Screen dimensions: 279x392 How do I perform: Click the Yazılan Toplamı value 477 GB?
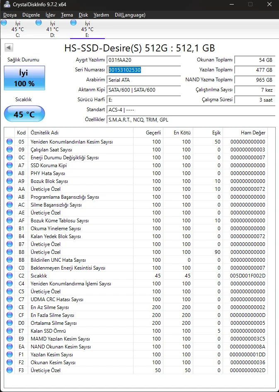[x=255, y=70]
